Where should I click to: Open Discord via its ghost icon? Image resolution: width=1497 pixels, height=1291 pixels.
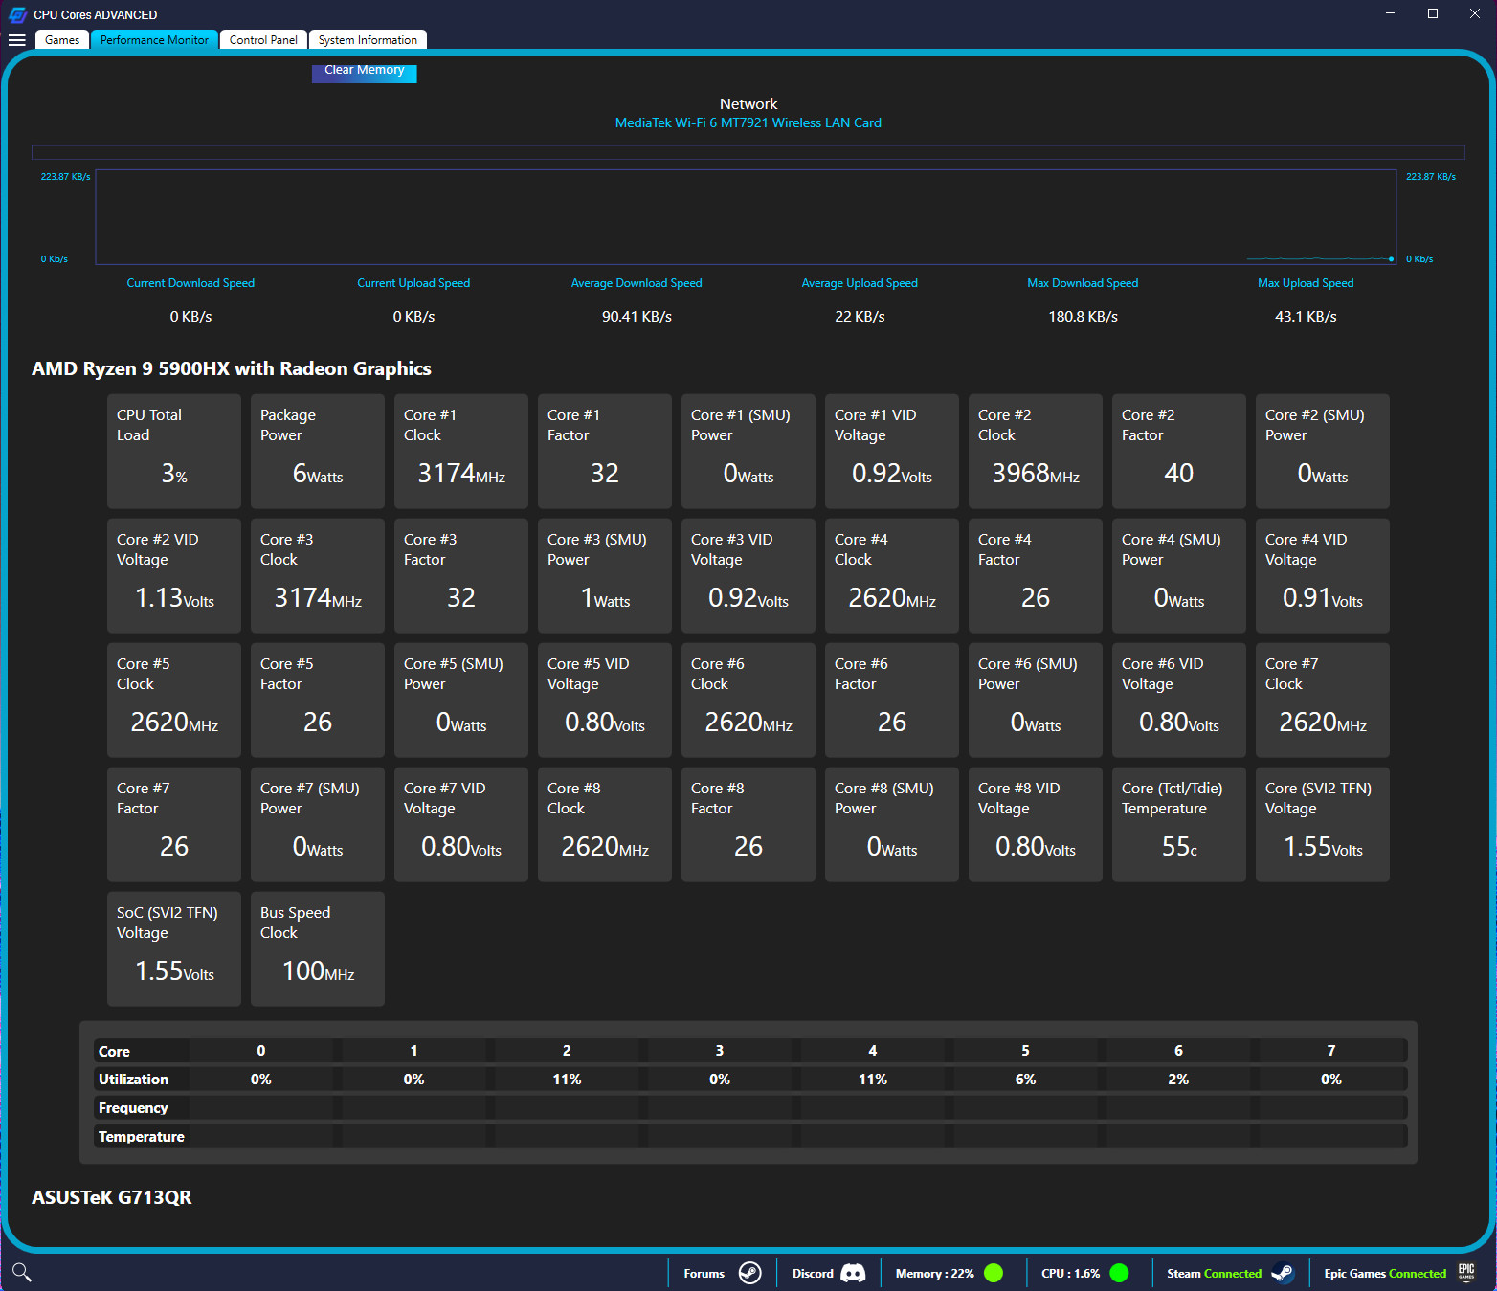pyautogui.click(x=855, y=1273)
